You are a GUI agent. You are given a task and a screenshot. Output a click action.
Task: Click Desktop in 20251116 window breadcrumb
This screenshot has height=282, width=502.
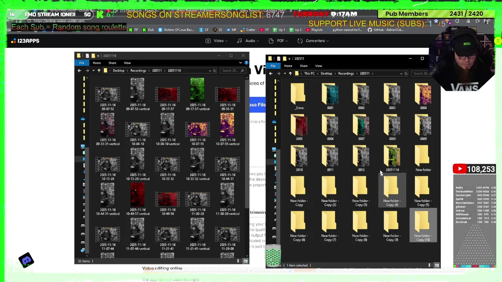pyautogui.click(x=118, y=70)
